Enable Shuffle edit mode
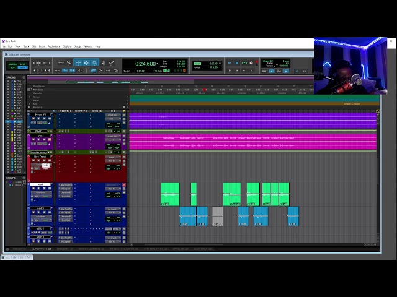This screenshot has height=297, width=397. click(x=12, y=64)
